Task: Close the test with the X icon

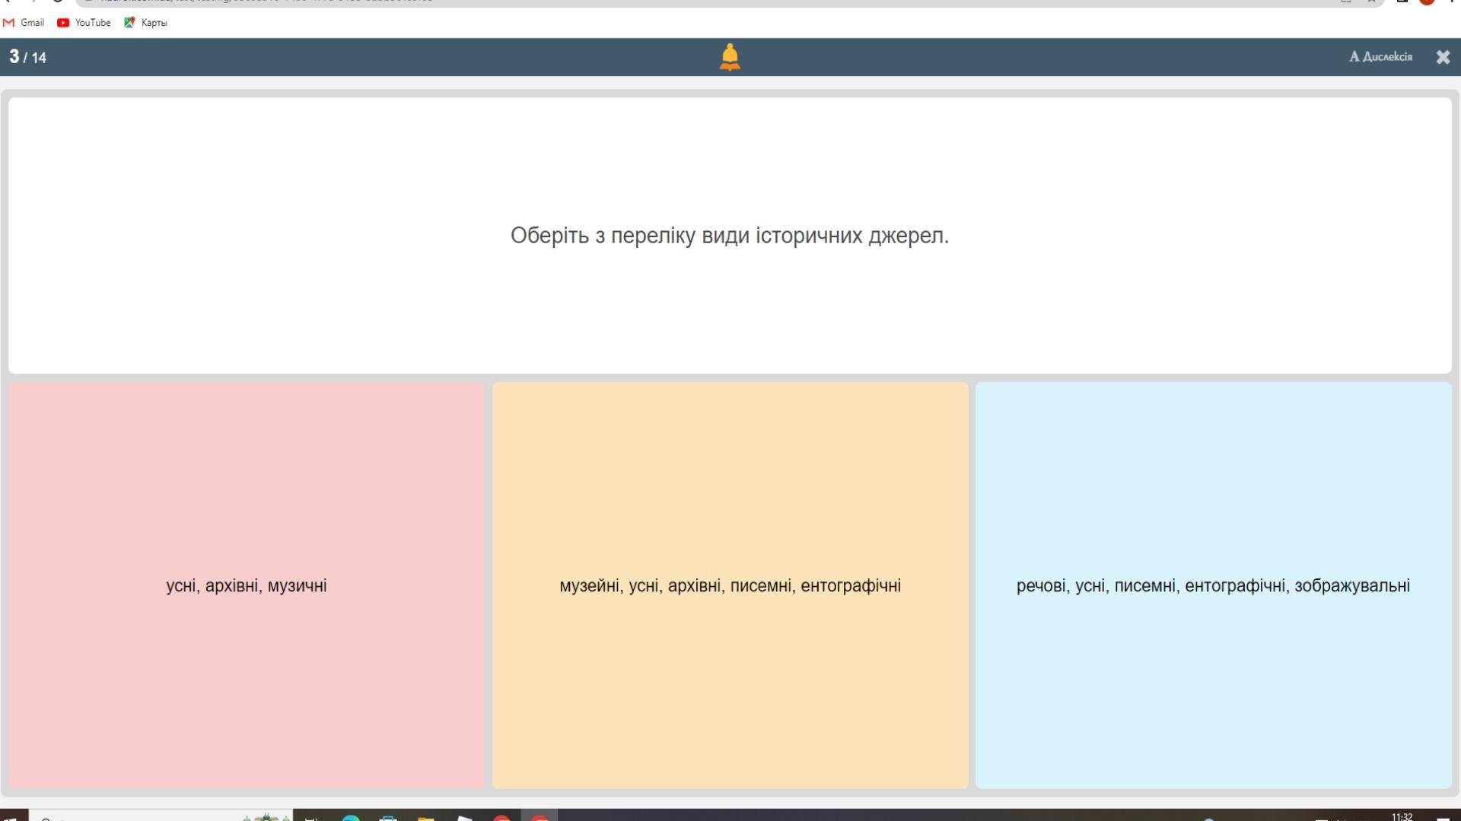Action: point(1443,57)
